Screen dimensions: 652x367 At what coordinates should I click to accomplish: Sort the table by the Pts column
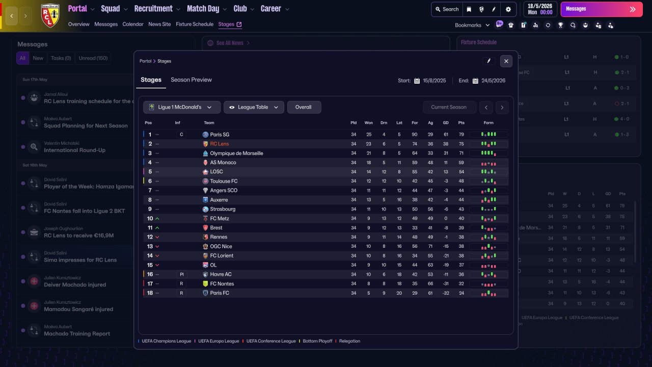coord(461,123)
